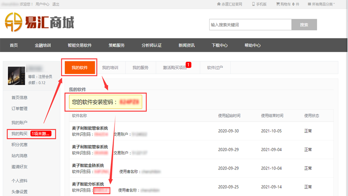Click 正常 status for 麦子智能分析系统
348x196 pixels.
pyautogui.click(x=308, y=187)
